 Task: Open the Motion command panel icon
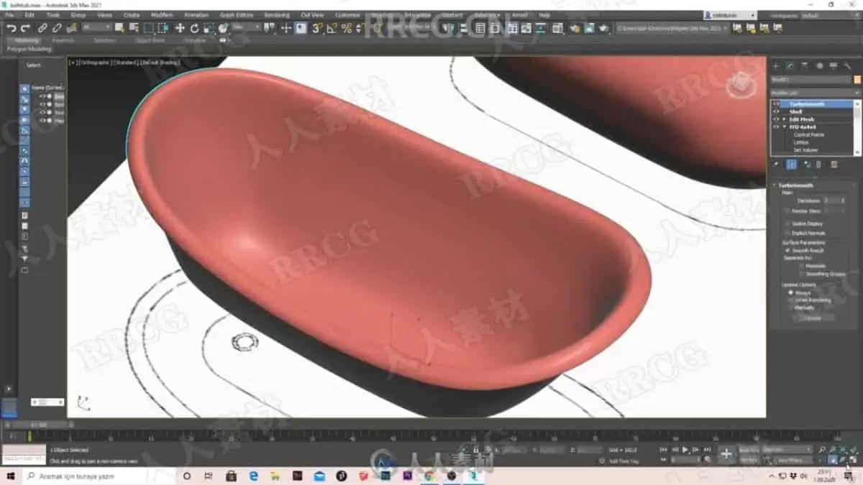(x=819, y=66)
